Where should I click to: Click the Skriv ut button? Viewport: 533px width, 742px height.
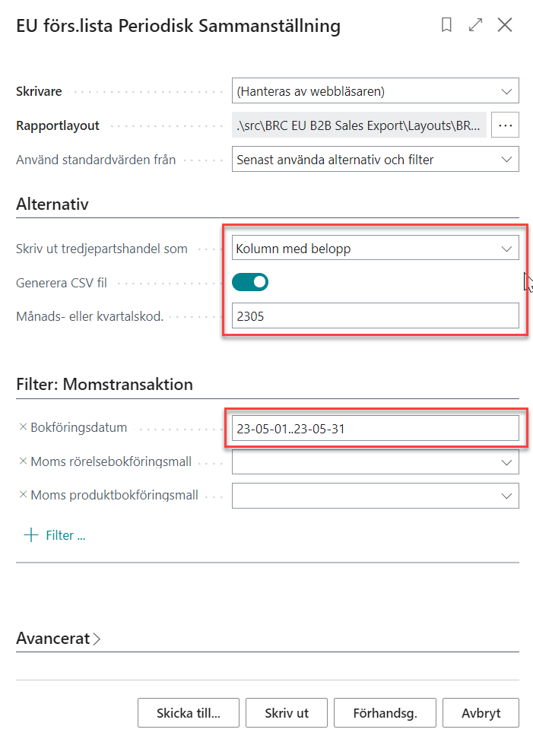pos(287,713)
